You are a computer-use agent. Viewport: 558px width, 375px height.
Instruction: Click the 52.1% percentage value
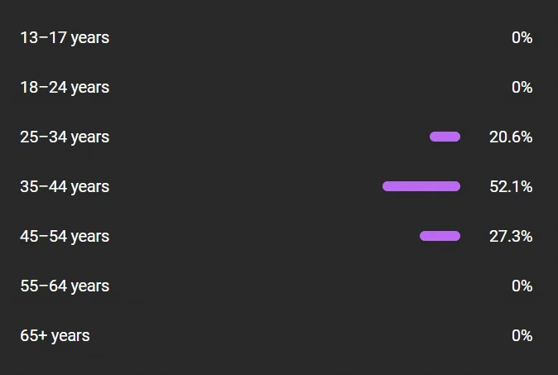(x=511, y=187)
